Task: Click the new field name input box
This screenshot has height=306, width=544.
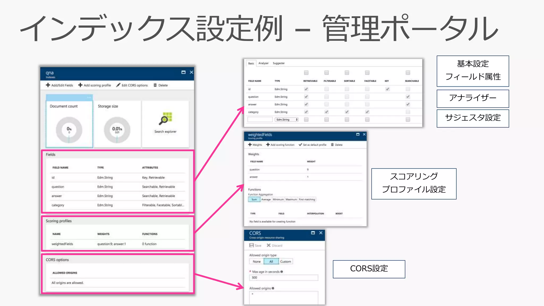Action: click(260, 120)
